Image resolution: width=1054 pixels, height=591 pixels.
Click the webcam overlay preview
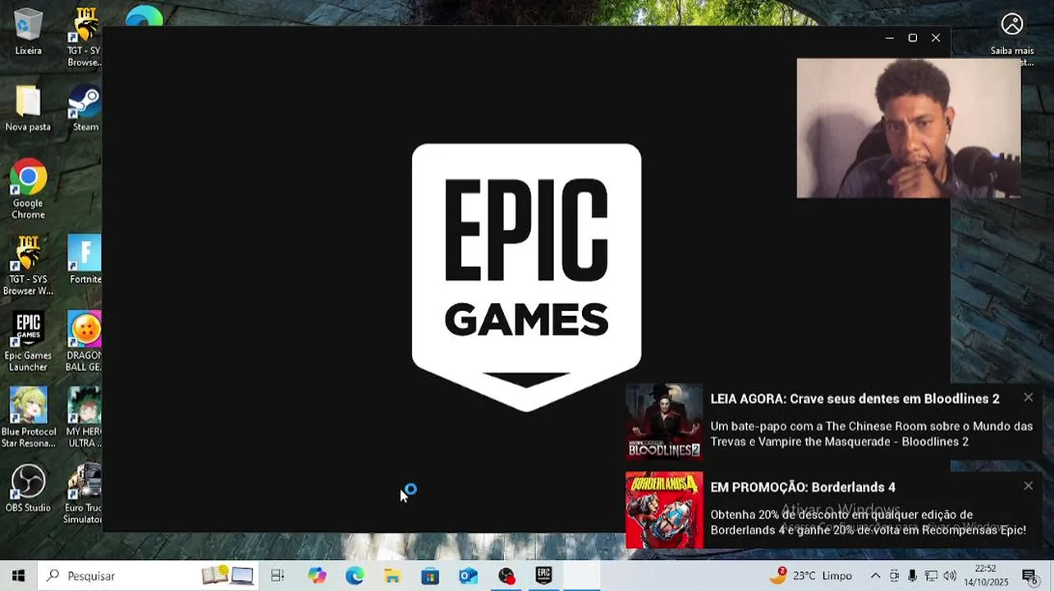(909, 128)
